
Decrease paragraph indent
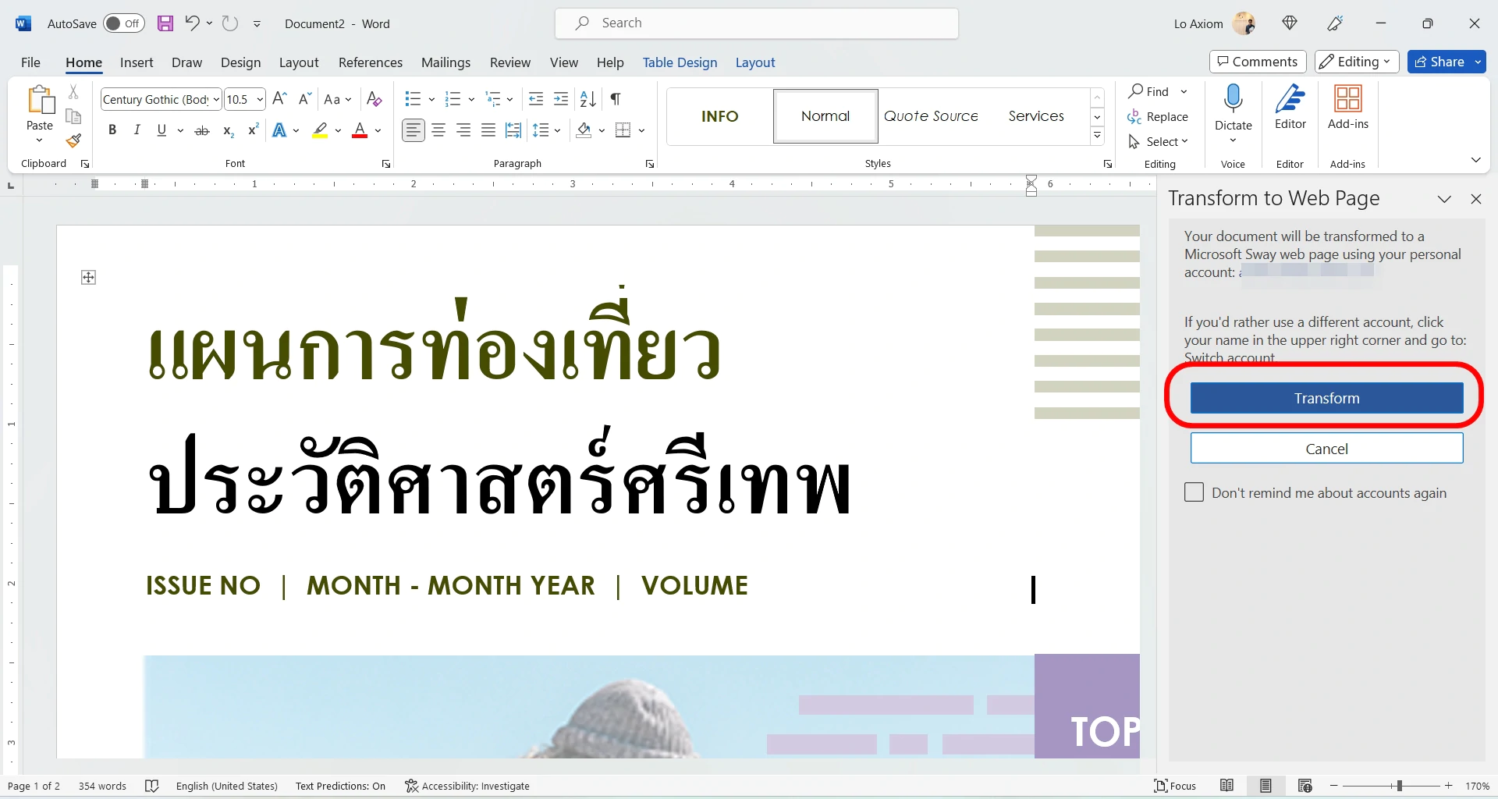click(x=536, y=99)
